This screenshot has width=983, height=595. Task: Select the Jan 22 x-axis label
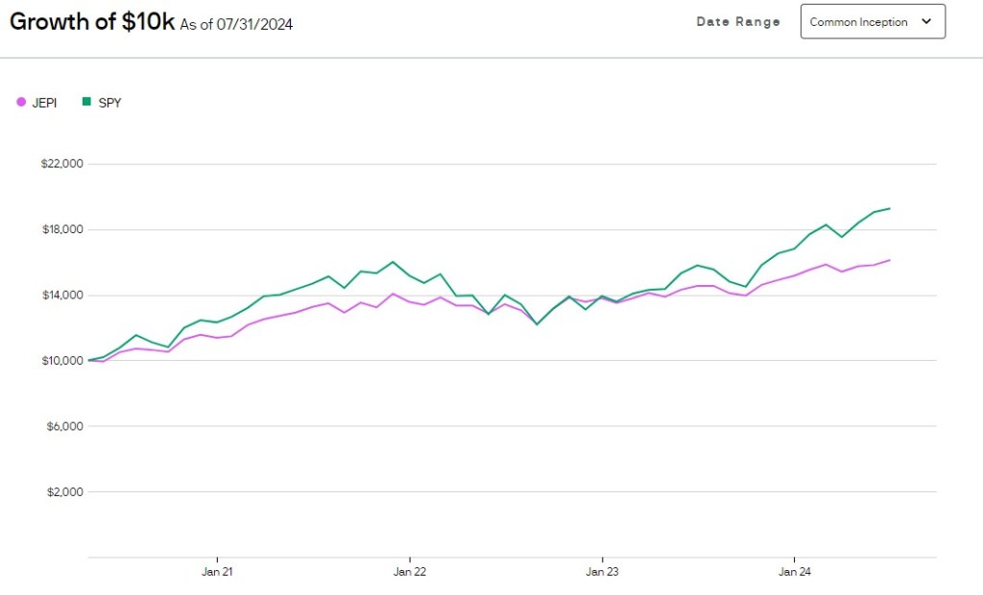pyautogui.click(x=410, y=572)
